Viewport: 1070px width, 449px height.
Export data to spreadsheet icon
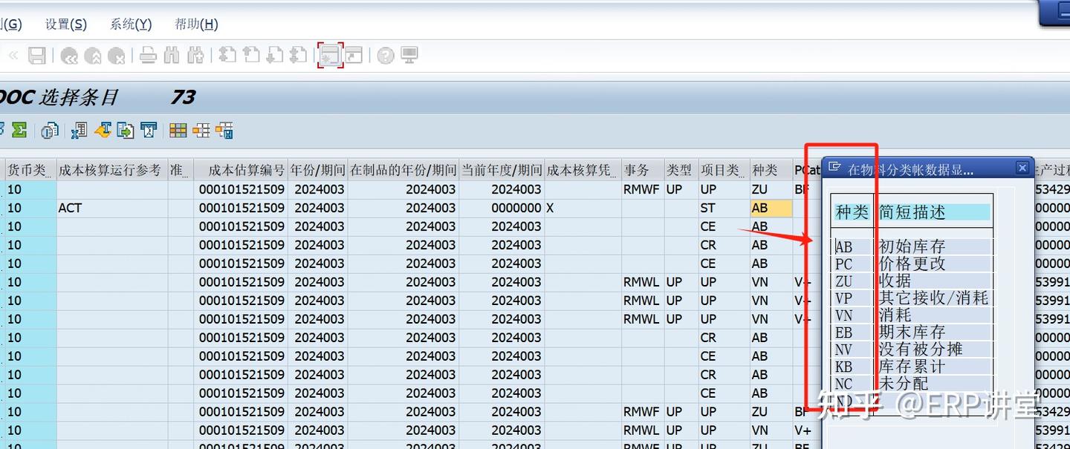[x=78, y=131]
